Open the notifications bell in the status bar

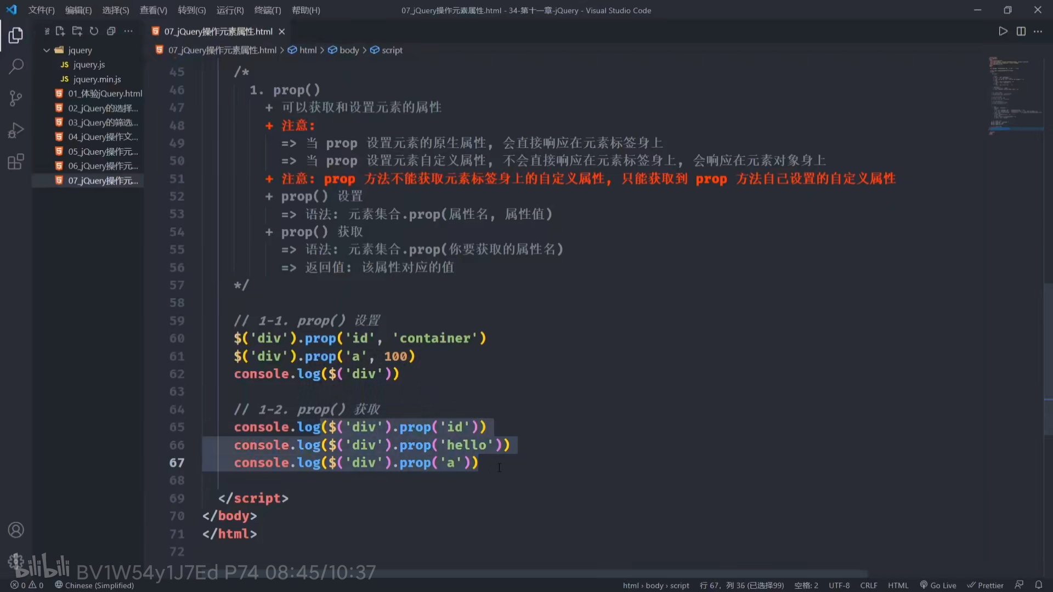pyautogui.click(x=1038, y=585)
